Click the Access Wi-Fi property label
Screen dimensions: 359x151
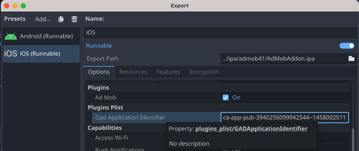tap(111, 138)
